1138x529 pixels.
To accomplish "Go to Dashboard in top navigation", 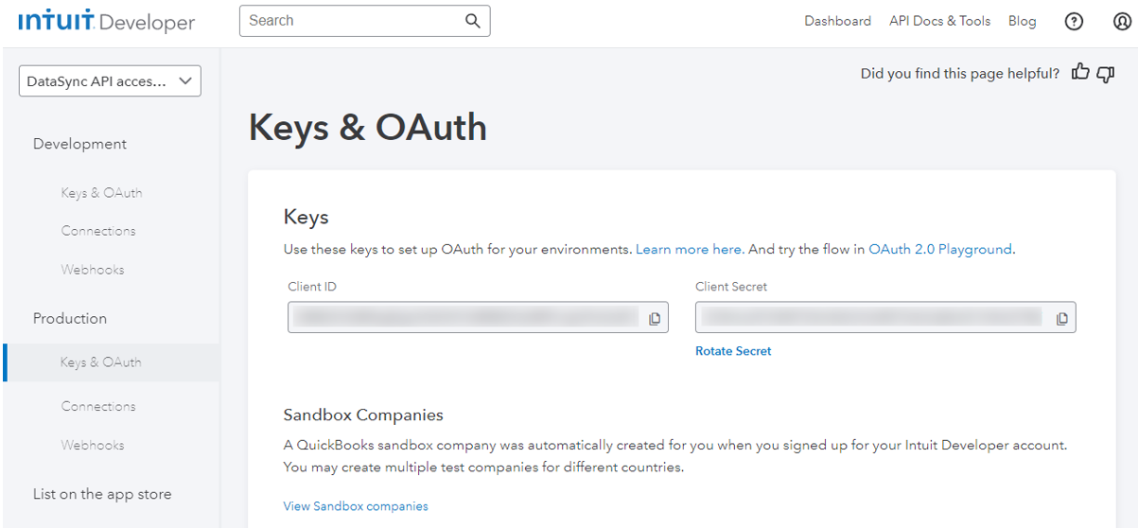I will [x=837, y=21].
